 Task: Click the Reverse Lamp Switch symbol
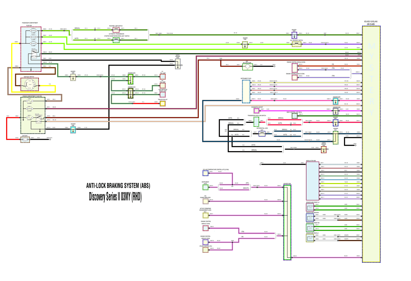[x=116, y=29]
